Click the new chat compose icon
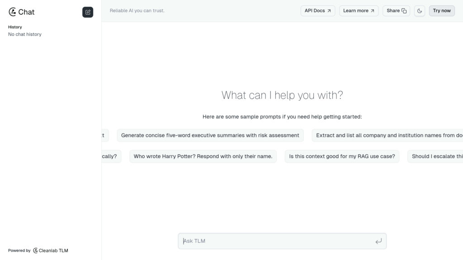 coord(88,12)
